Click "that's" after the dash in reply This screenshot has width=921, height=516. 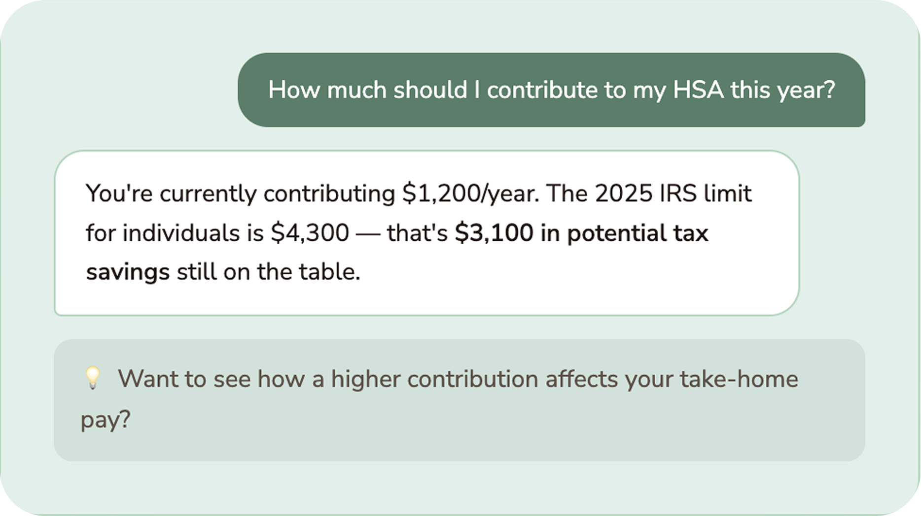coord(417,233)
